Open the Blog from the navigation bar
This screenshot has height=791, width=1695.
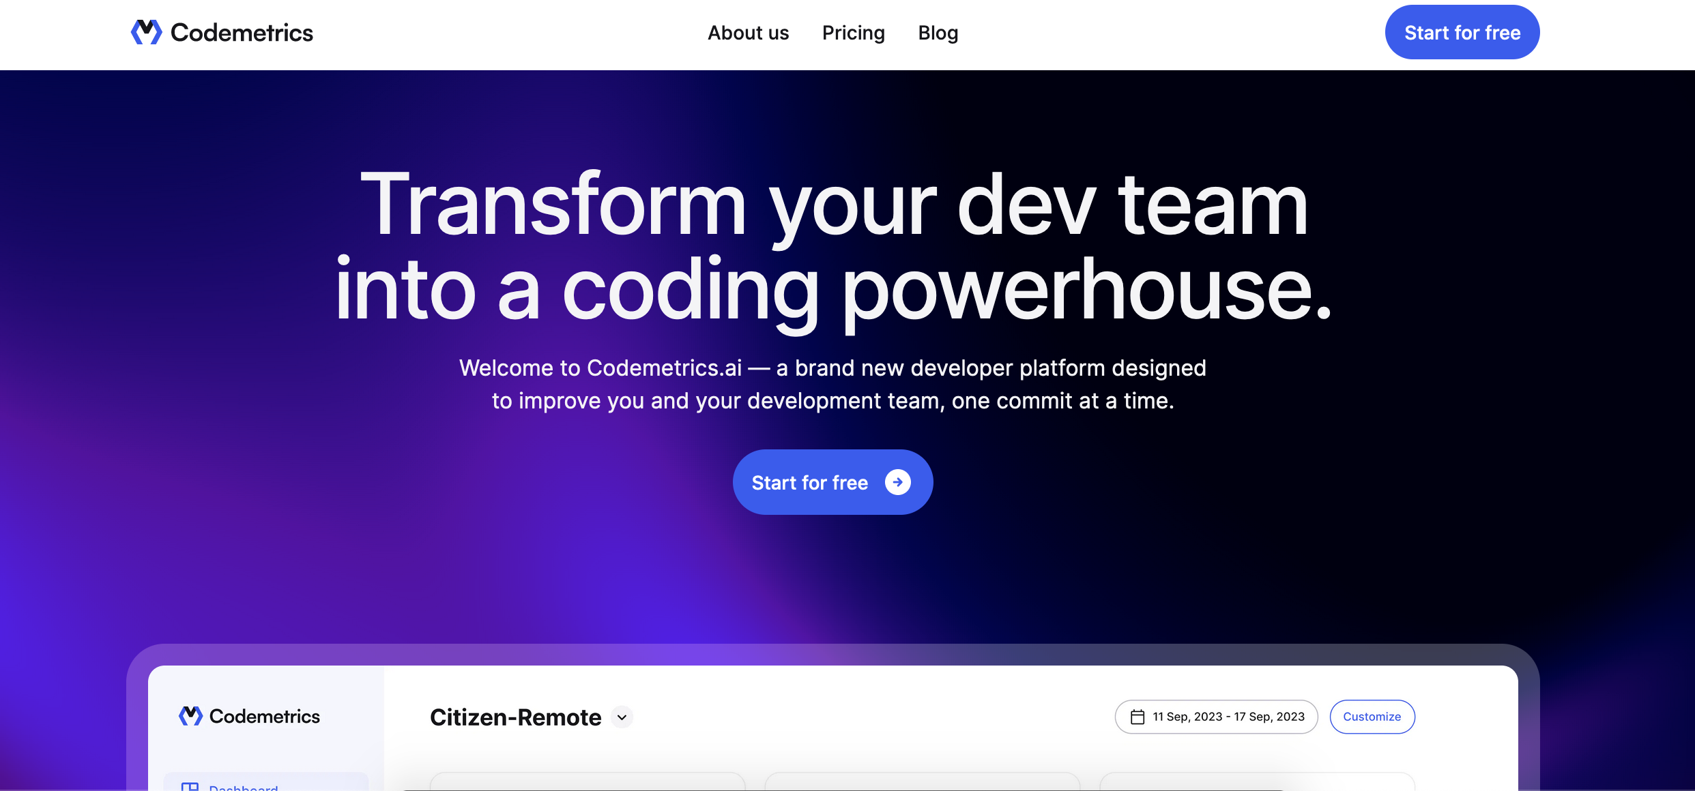pyautogui.click(x=938, y=33)
